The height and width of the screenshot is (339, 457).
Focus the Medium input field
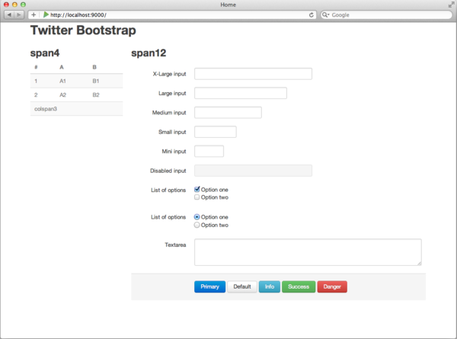click(x=228, y=113)
